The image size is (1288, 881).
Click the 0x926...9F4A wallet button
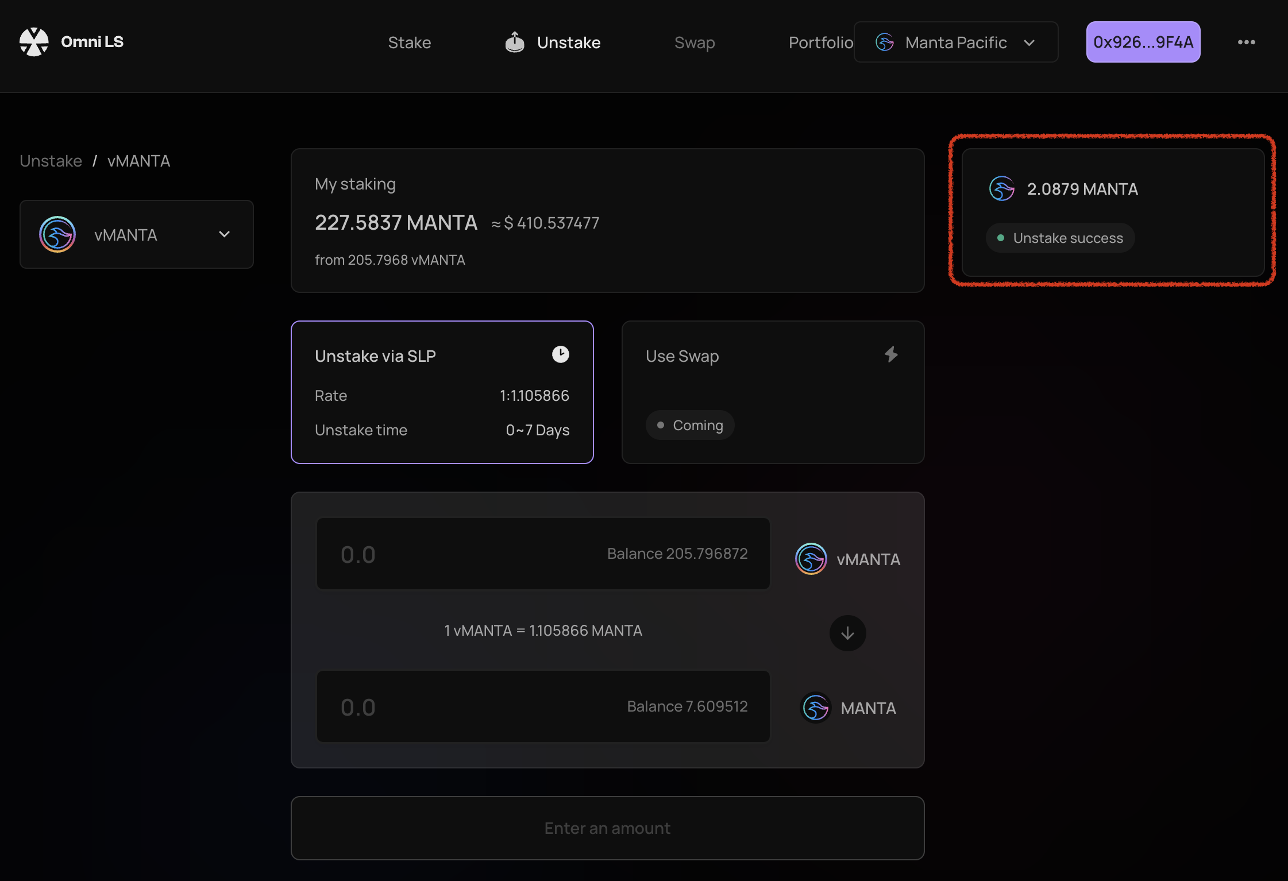click(1143, 42)
